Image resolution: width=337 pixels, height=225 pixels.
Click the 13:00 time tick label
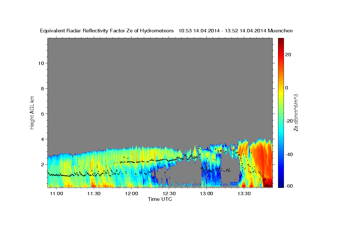click(x=206, y=194)
